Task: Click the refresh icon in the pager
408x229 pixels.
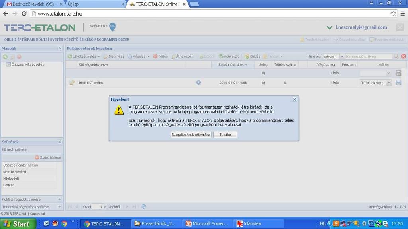Action: [x=143, y=206]
